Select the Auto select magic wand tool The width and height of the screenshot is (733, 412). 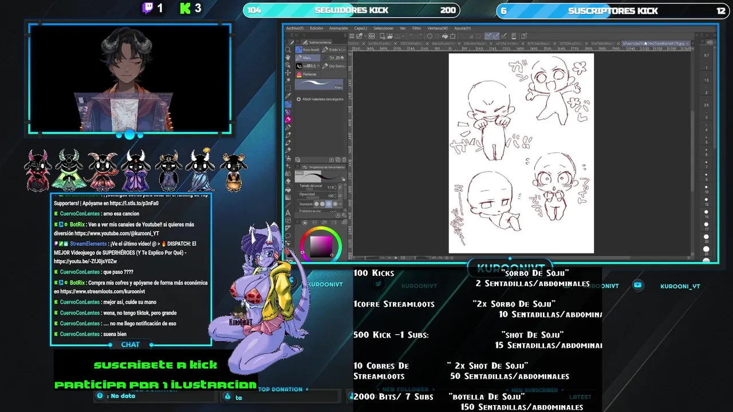click(288, 80)
